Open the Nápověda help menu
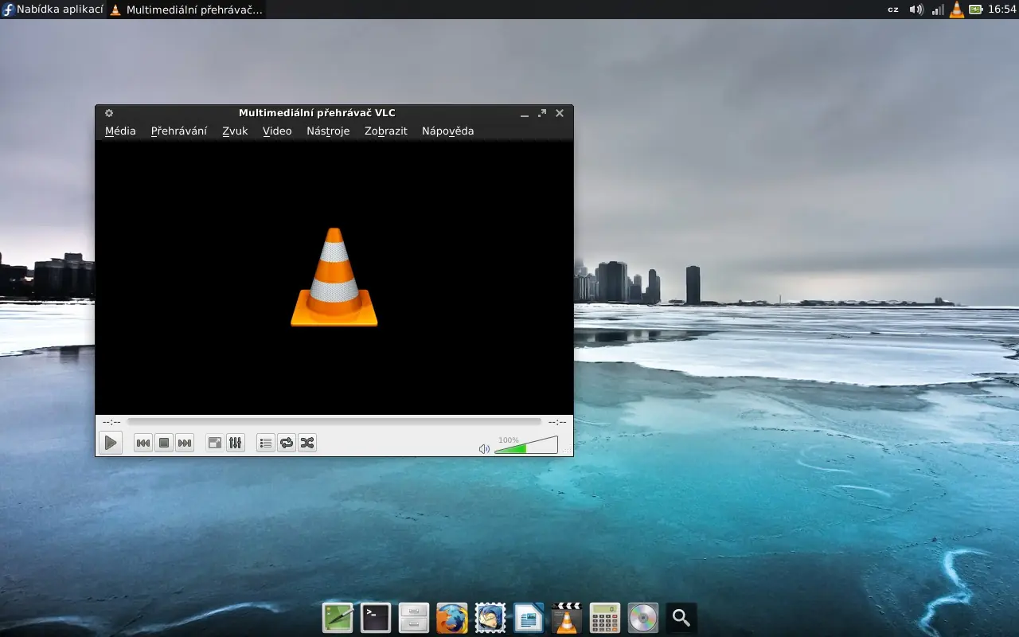 pyautogui.click(x=447, y=131)
